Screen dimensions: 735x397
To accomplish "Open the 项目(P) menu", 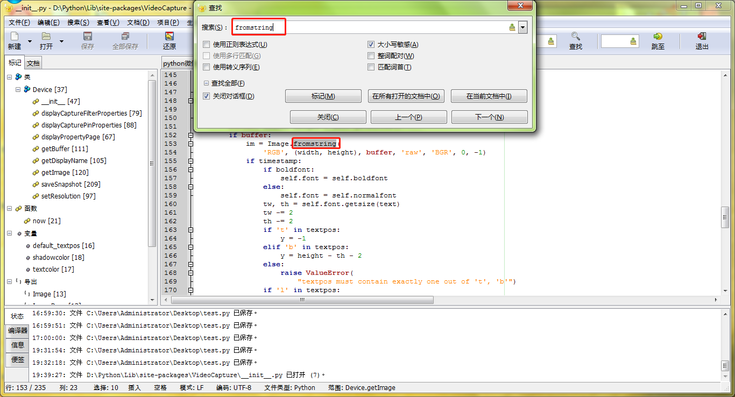I will click(168, 22).
